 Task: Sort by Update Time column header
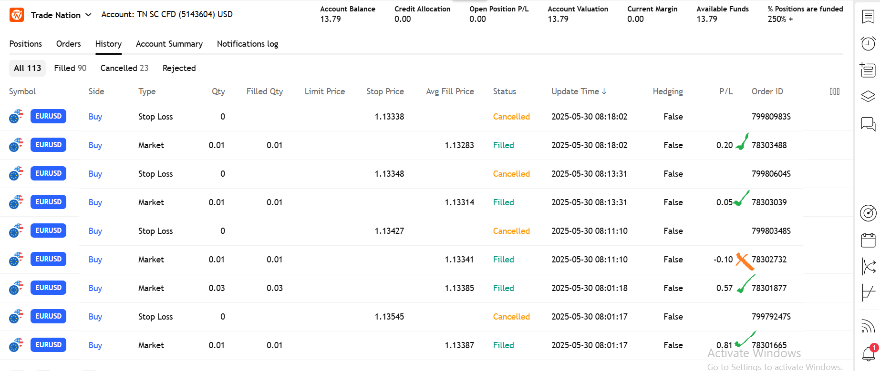(579, 91)
